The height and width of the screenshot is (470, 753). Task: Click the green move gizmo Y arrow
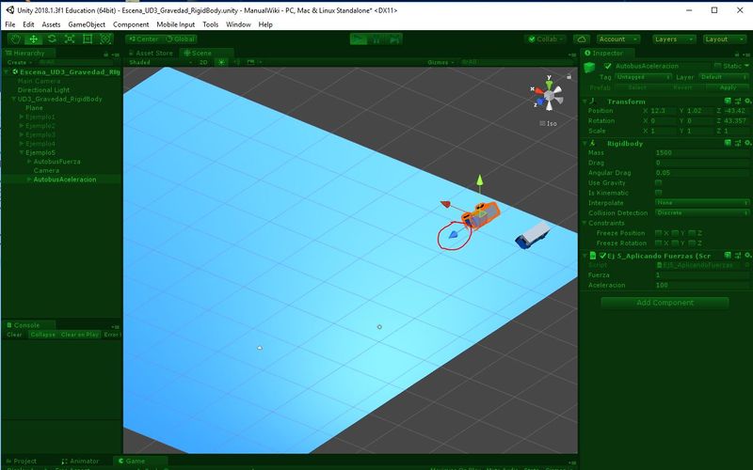pyautogui.click(x=479, y=180)
